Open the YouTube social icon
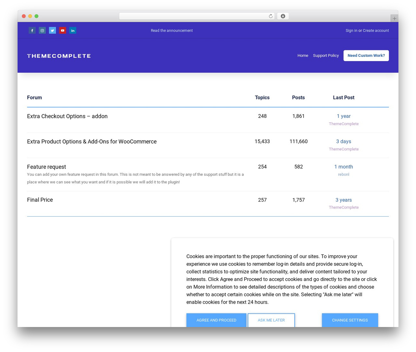The width and height of the screenshot is (416, 352). 63,31
